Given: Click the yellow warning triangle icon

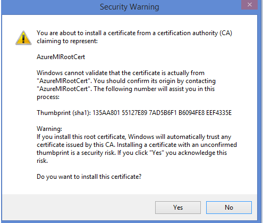Looking at the screenshot, I should 23,38.
